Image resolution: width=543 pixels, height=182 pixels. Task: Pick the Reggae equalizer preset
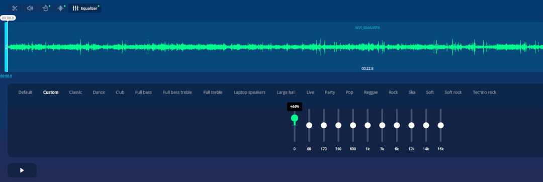tap(371, 93)
